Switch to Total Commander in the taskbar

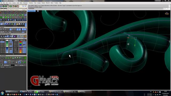tap(12, 92)
